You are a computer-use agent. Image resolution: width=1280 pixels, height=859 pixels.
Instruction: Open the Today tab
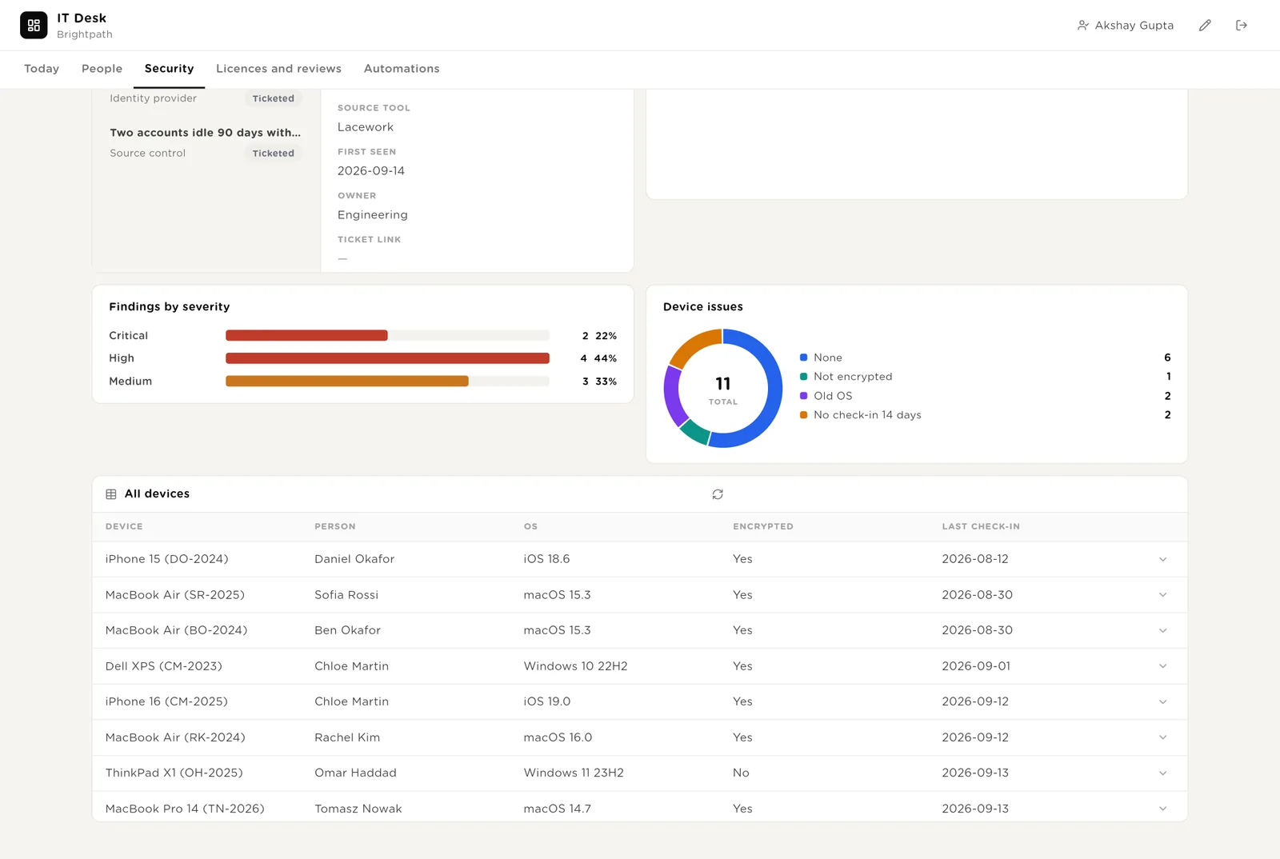[x=42, y=69]
